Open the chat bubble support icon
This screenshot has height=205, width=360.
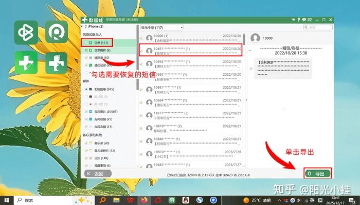(x=304, y=19)
